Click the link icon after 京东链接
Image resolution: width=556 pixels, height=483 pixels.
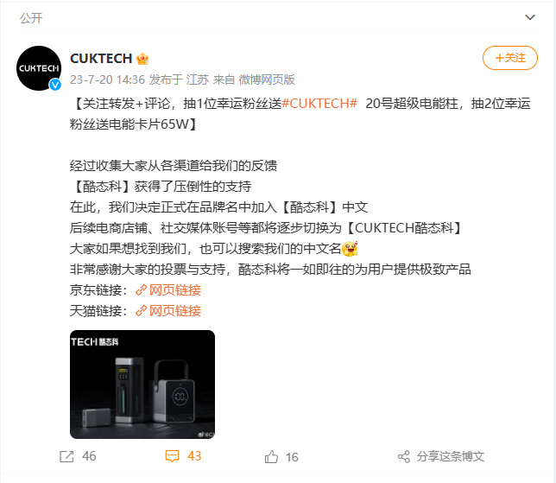(x=141, y=290)
